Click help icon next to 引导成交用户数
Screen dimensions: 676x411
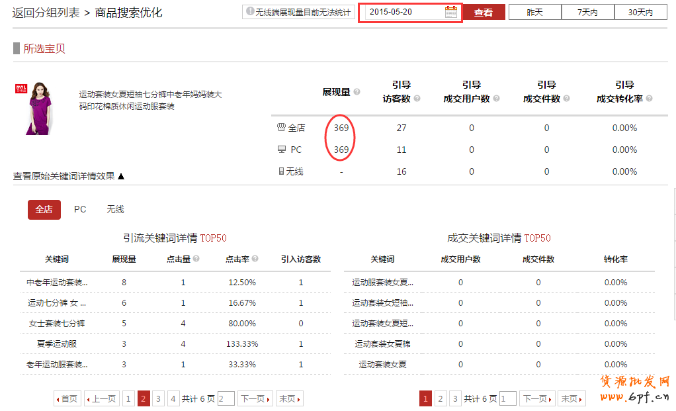point(496,99)
